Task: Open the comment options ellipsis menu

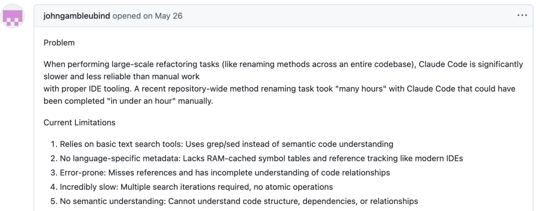Action: click(x=522, y=16)
